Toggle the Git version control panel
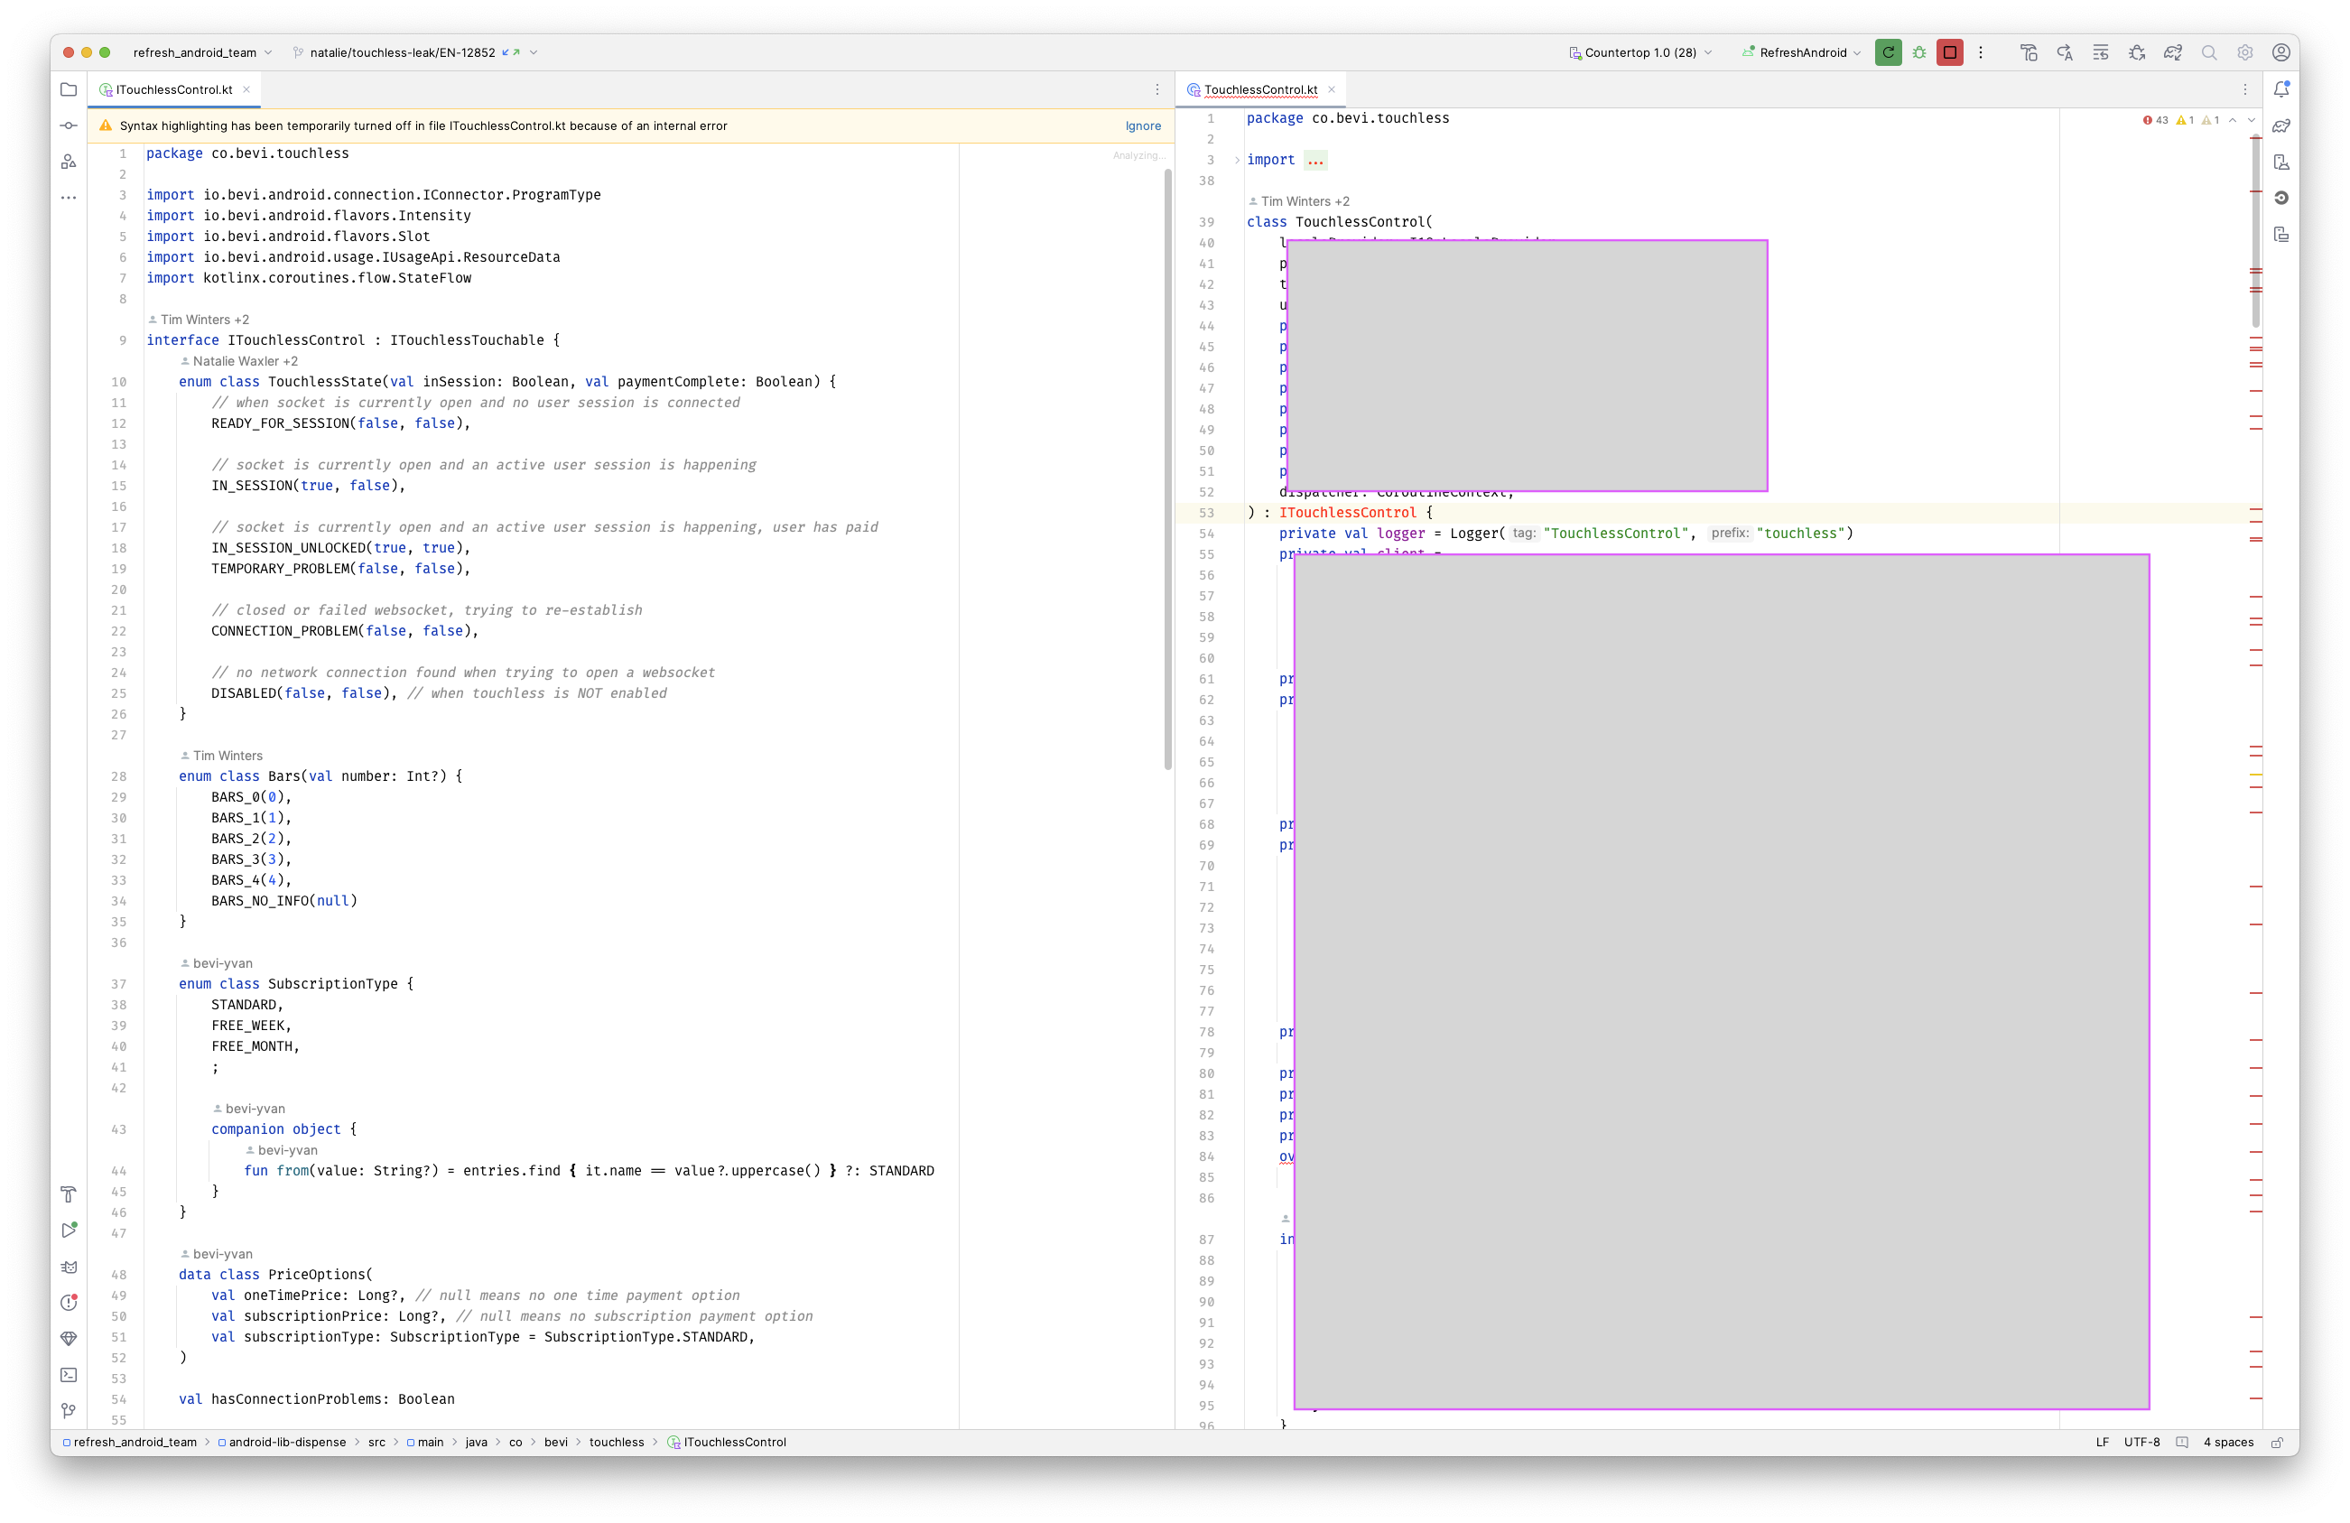2350x1523 pixels. pos(68,1410)
